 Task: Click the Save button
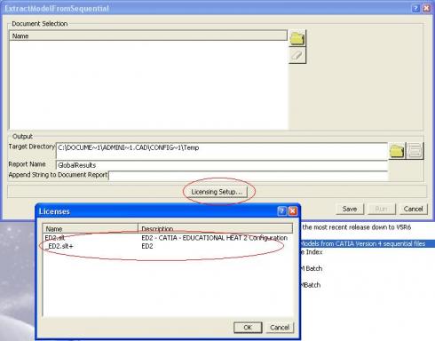click(x=350, y=209)
